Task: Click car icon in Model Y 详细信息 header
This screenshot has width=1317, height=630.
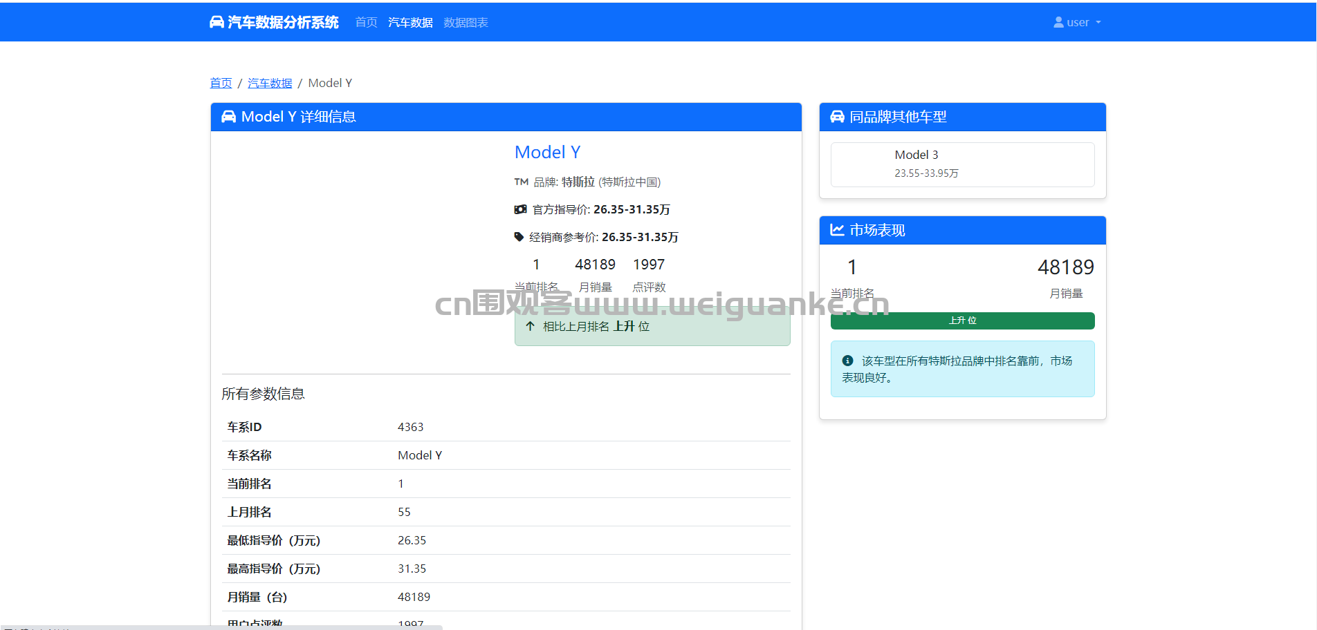Action: [228, 117]
